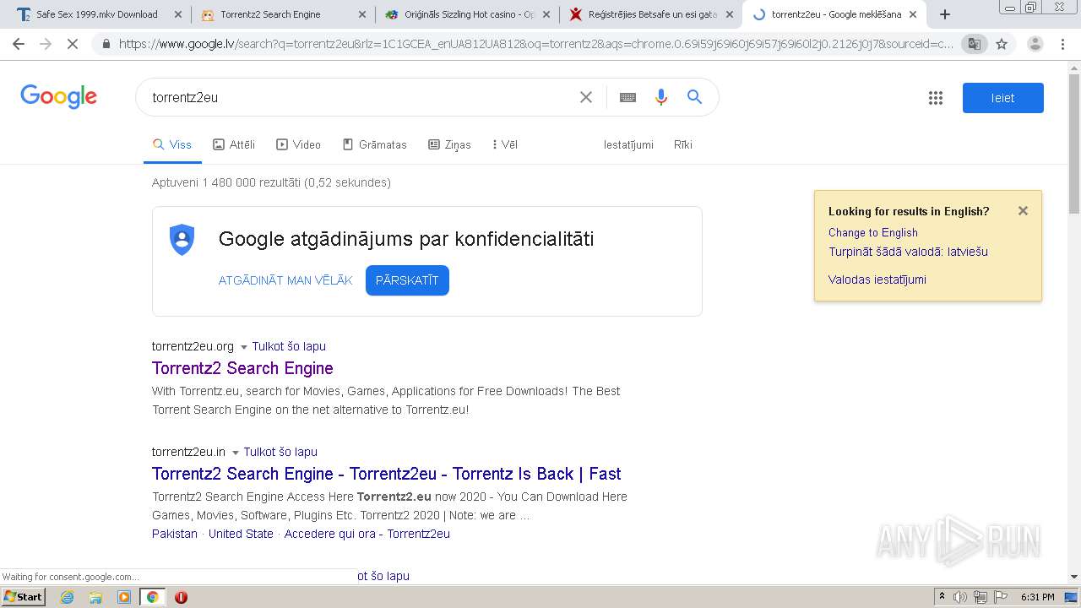Open the Action Center flag tray icon
Viewport: 1081px width, 608px height.
tap(1001, 597)
